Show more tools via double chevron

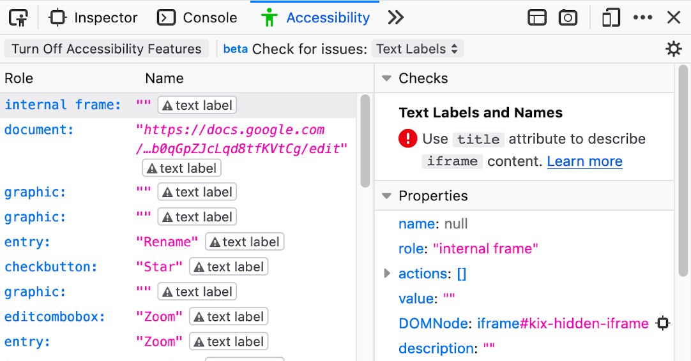coord(395,18)
